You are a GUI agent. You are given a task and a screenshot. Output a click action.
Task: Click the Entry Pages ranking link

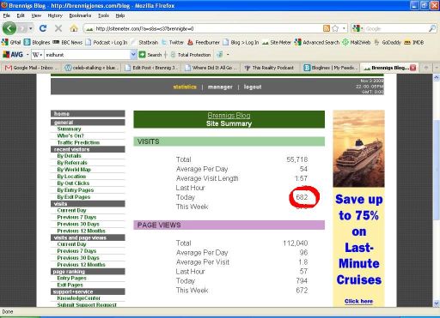71,278
